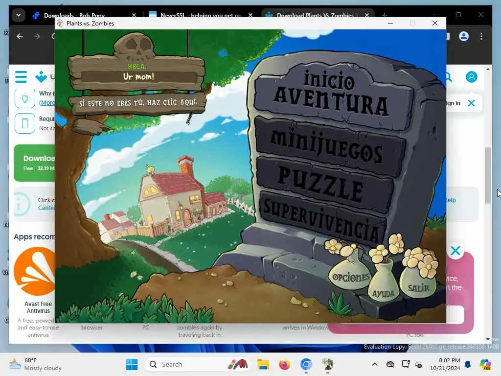Click the Plants vs. Zombies taskbar icon
The image size is (501, 376).
327,364
